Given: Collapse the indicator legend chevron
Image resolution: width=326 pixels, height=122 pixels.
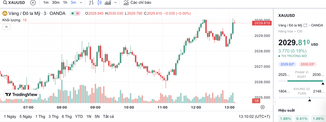Looking at the screenshot, I should point(7,27).
